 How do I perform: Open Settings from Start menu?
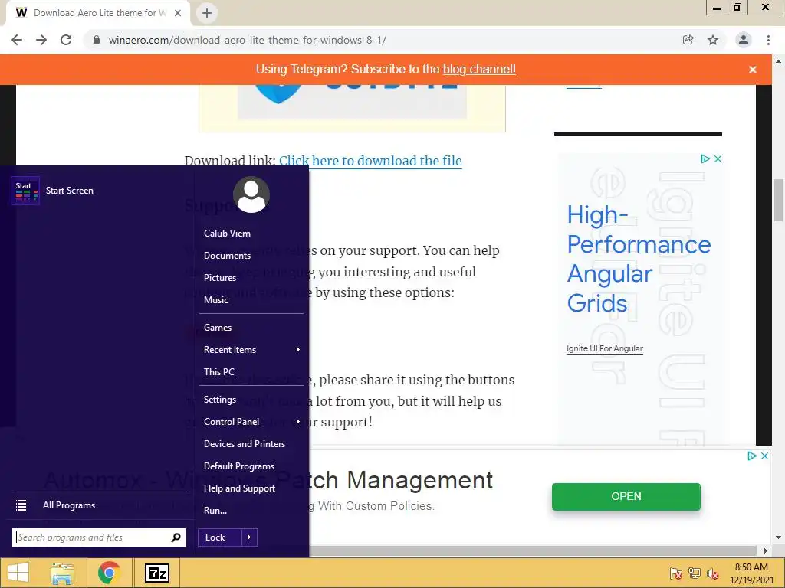pyautogui.click(x=220, y=400)
